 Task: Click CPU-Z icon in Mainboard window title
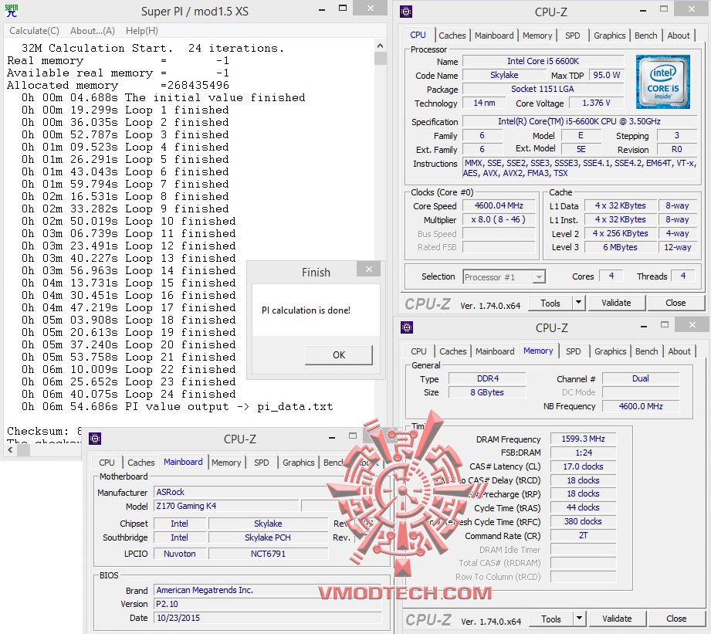click(x=95, y=439)
